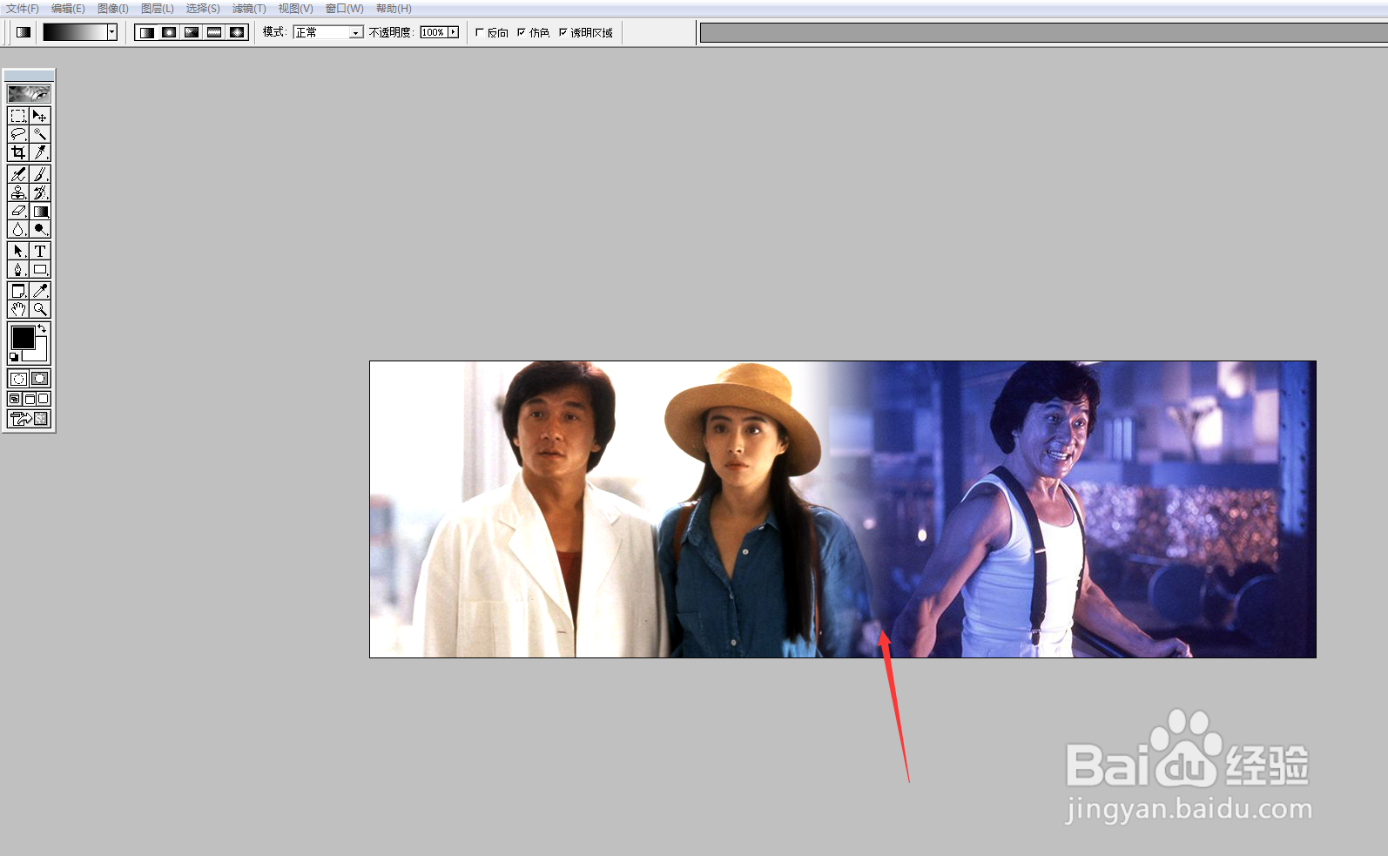Screen dimensions: 1388x856
Task: Enable the 反向 (Reverse) checkbox
Action: [479, 32]
